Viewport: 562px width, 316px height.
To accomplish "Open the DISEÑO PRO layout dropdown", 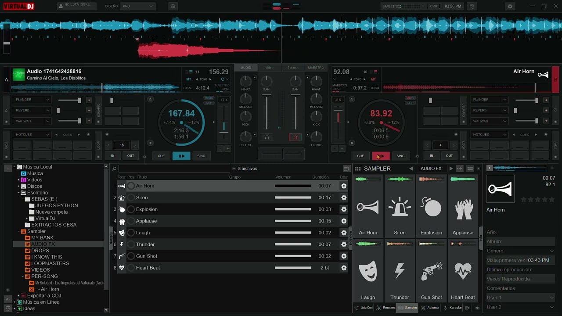I will [x=138, y=7].
